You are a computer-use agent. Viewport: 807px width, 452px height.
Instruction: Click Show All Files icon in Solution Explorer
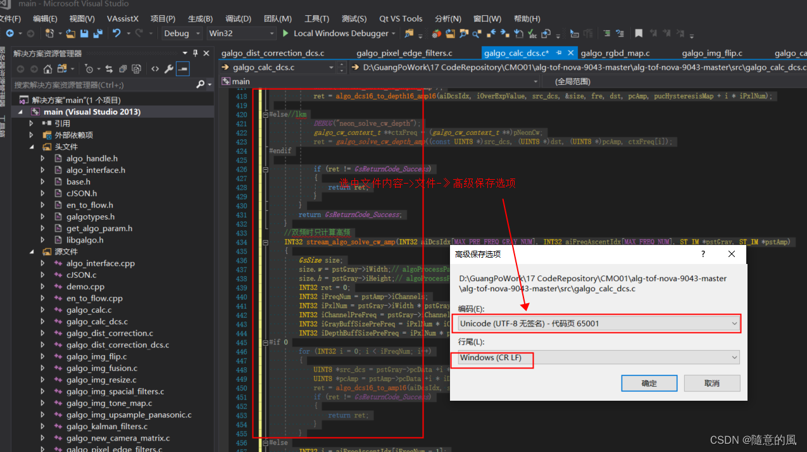[x=137, y=68]
